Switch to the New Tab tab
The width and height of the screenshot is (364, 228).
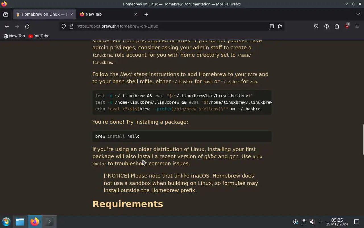click(x=108, y=14)
